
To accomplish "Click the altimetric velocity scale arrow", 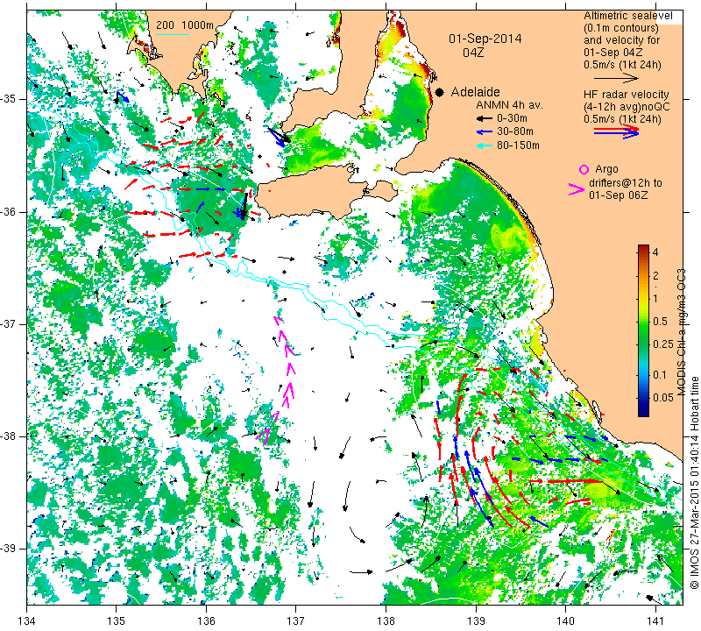I will pyautogui.click(x=617, y=78).
